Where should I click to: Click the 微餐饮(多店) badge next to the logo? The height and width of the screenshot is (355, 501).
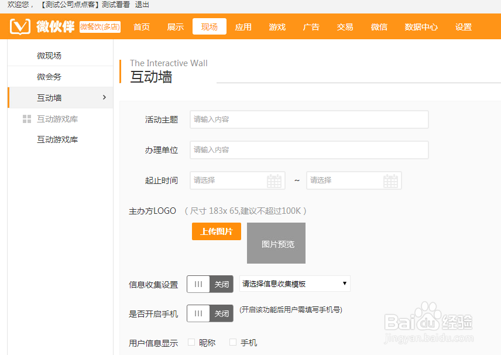tap(99, 26)
